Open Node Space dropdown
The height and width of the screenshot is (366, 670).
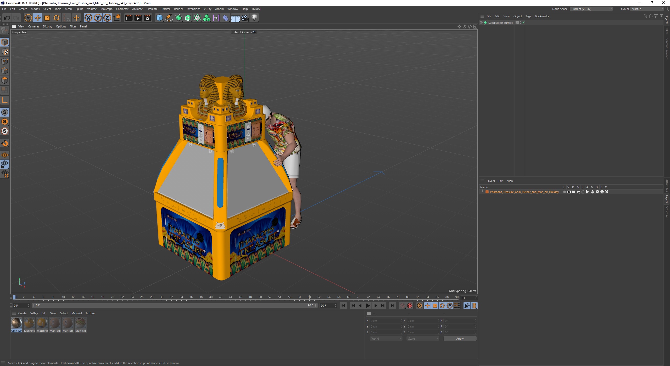[x=591, y=9]
